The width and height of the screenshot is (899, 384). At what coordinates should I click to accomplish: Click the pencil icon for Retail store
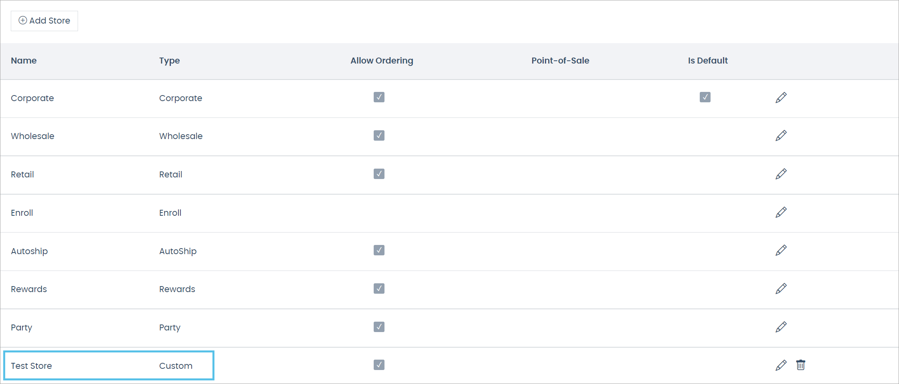[x=781, y=174]
